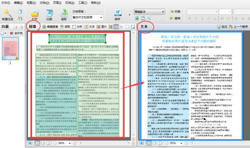
Task: Open the image pane 88% zoom dropdown
Action: pos(70,143)
